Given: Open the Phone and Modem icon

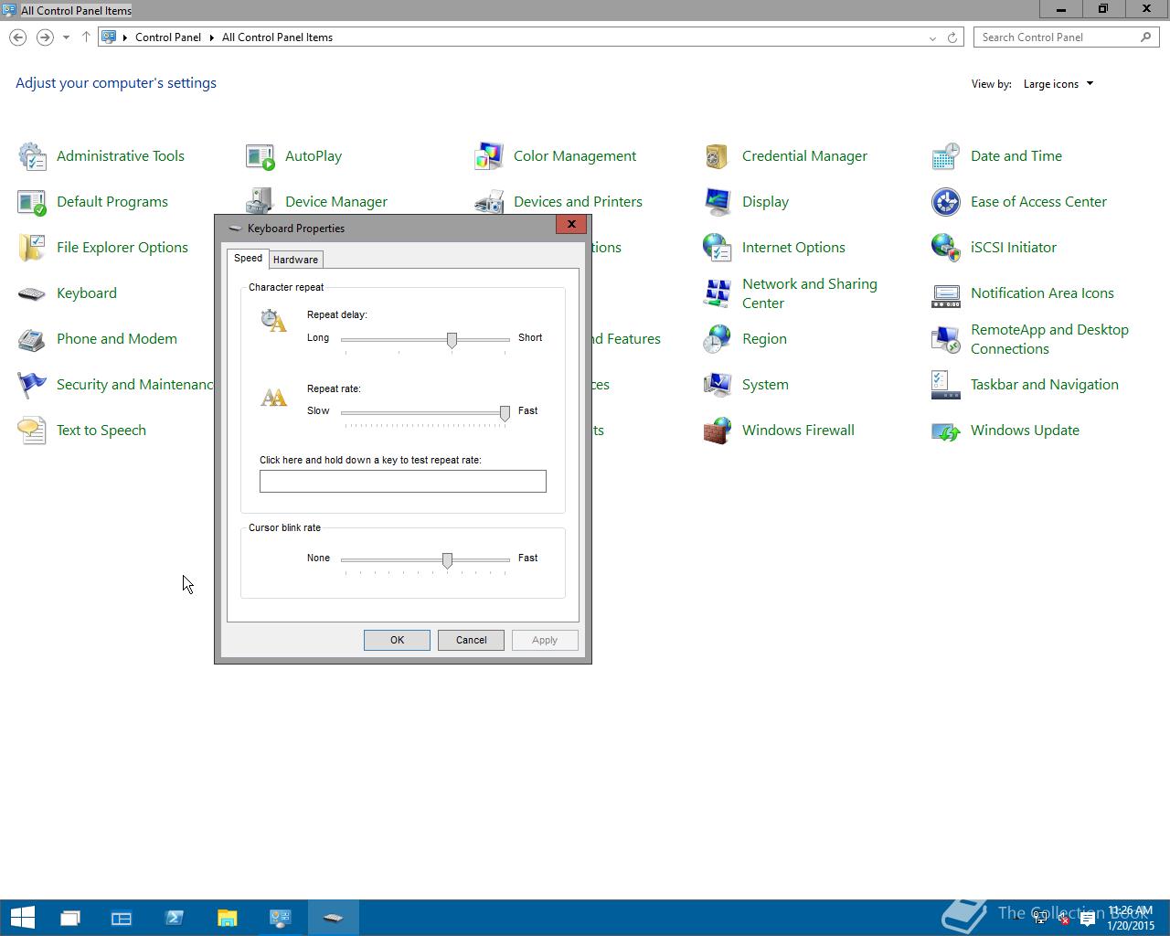Looking at the screenshot, I should coord(32,339).
